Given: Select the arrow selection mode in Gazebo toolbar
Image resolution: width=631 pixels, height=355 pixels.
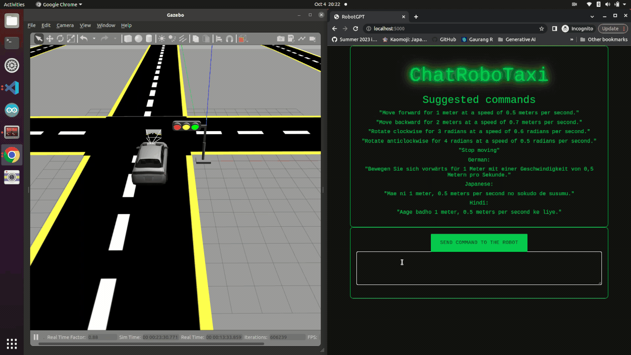Looking at the screenshot, I should pyautogui.click(x=39, y=39).
